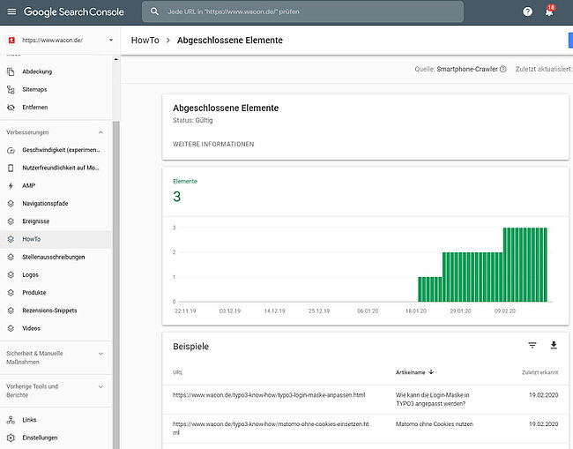Open the typo3-login-maske-anpassen URL row
Screen dimensions: 573x449
269,394
